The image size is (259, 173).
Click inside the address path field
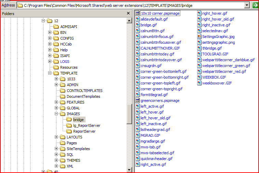[x=137, y=5]
